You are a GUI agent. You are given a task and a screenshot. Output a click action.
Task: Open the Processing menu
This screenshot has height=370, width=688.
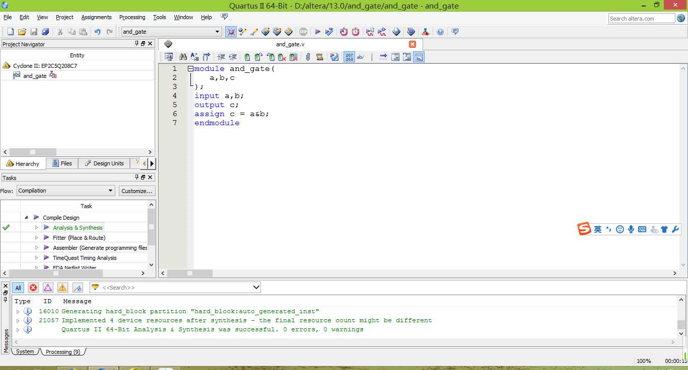(132, 17)
